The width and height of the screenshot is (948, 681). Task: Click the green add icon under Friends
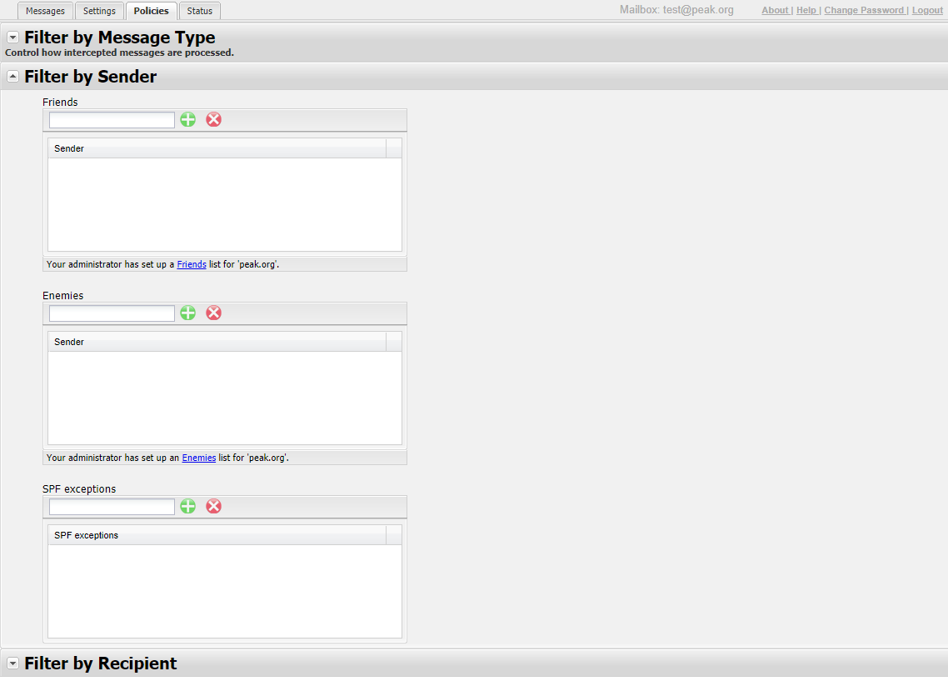[x=188, y=119]
